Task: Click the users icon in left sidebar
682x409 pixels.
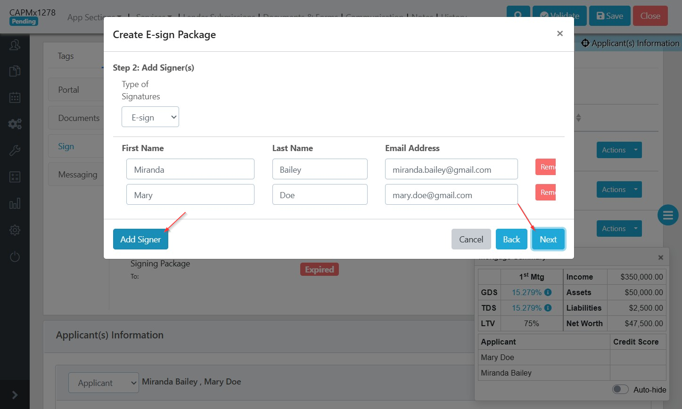Action: tap(15, 45)
